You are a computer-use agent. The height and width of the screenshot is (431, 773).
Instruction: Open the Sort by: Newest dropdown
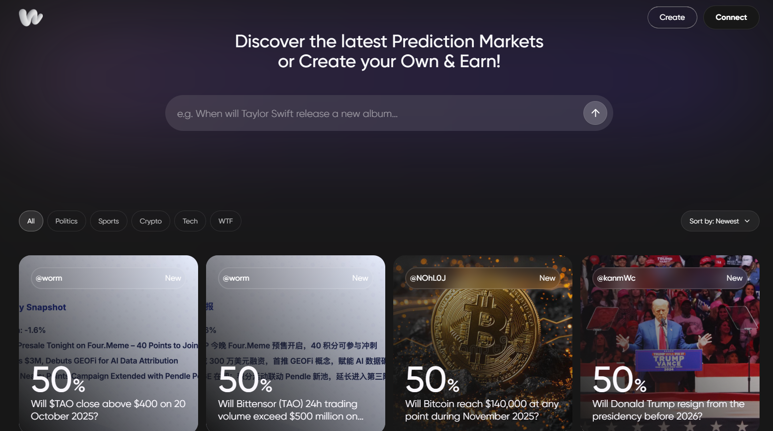[720, 221]
